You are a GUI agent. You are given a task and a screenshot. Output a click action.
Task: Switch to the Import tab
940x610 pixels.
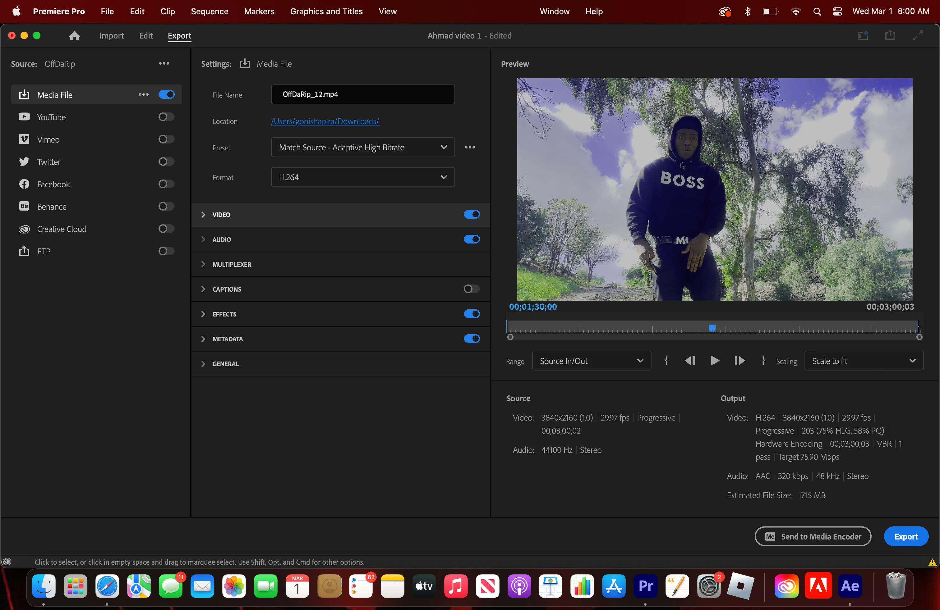click(x=111, y=35)
